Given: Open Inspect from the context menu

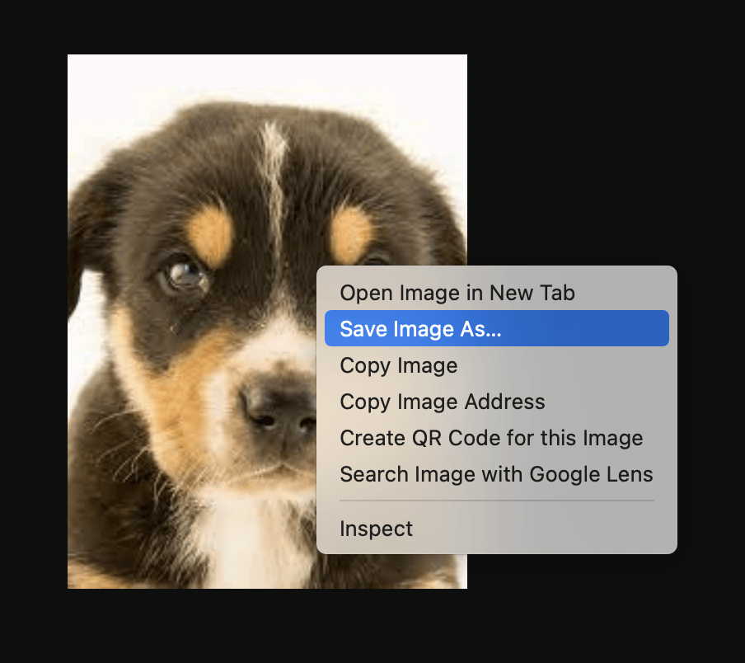Looking at the screenshot, I should tap(376, 529).
